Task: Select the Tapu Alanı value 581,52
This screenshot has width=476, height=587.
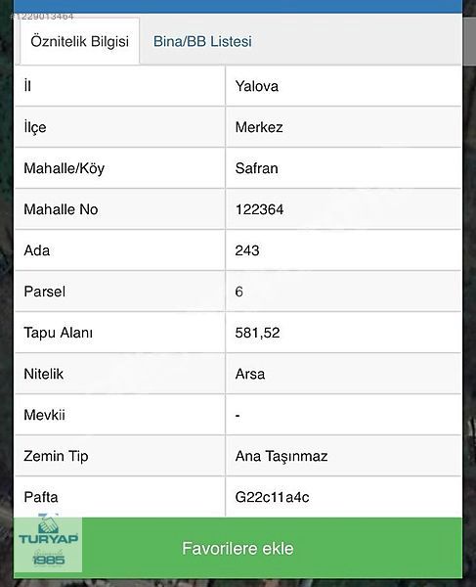Action: tap(257, 333)
